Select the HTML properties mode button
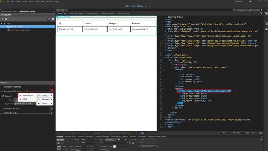The height and width of the screenshot is (151, 268). pos(61,140)
